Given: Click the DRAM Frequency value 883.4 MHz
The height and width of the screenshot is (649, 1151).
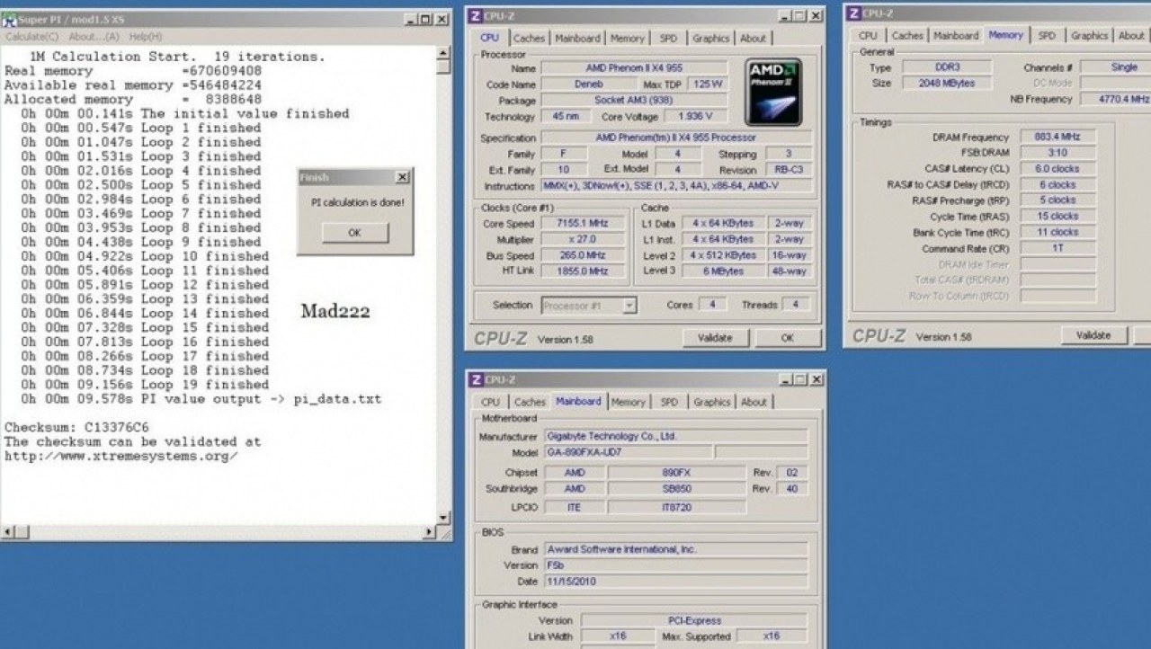Looking at the screenshot, I should pos(1057,138).
